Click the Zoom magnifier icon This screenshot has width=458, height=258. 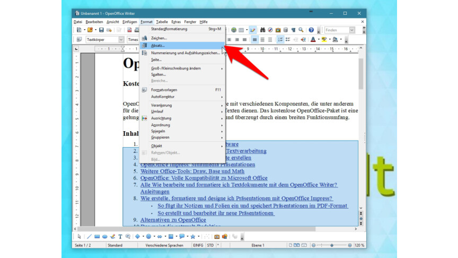(301, 30)
